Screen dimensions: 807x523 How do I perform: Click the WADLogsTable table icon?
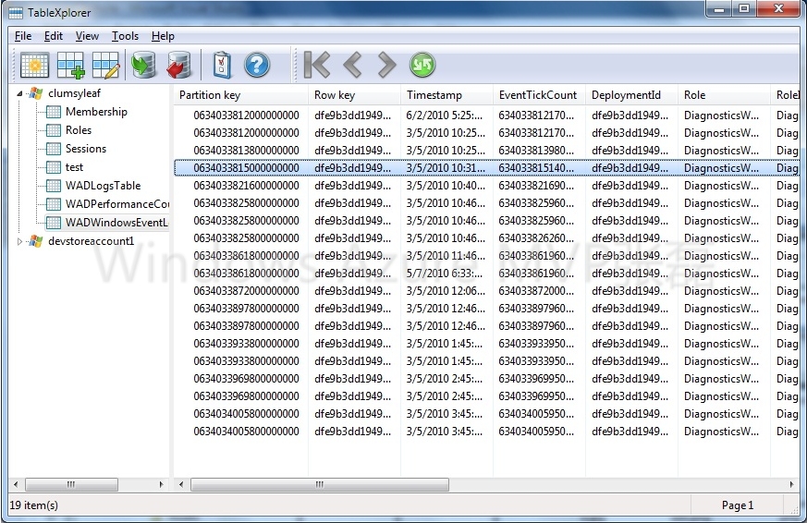(54, 186)
